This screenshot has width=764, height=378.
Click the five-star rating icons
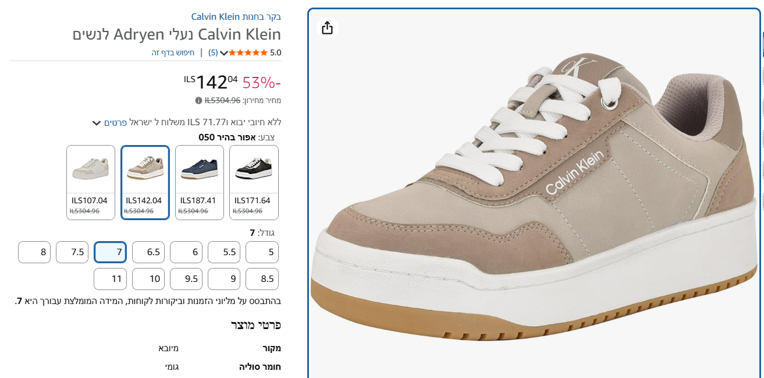(248, 52)
